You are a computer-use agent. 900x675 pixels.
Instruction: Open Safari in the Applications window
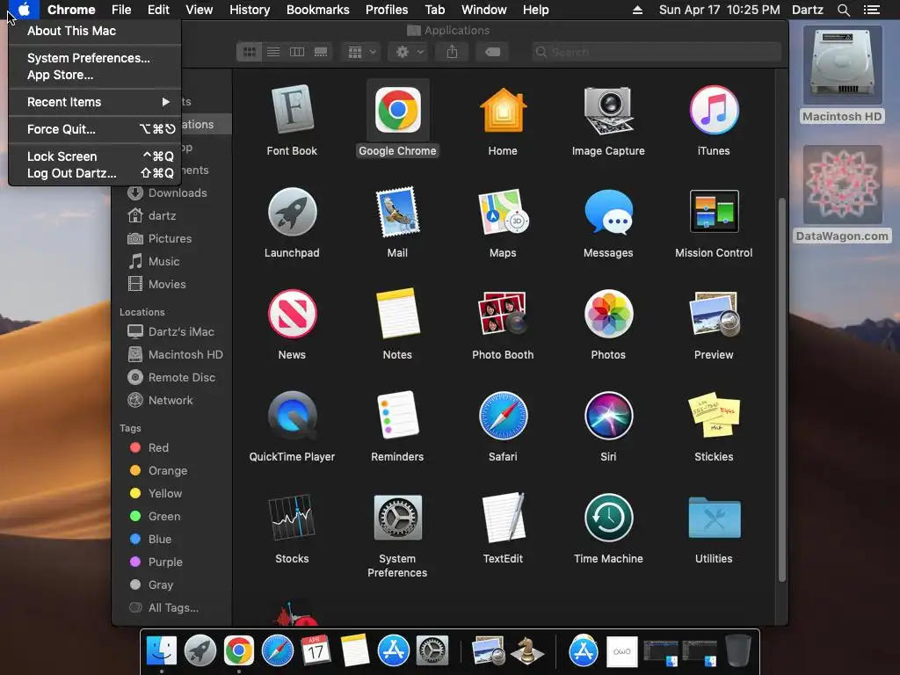tap(503, 416)
